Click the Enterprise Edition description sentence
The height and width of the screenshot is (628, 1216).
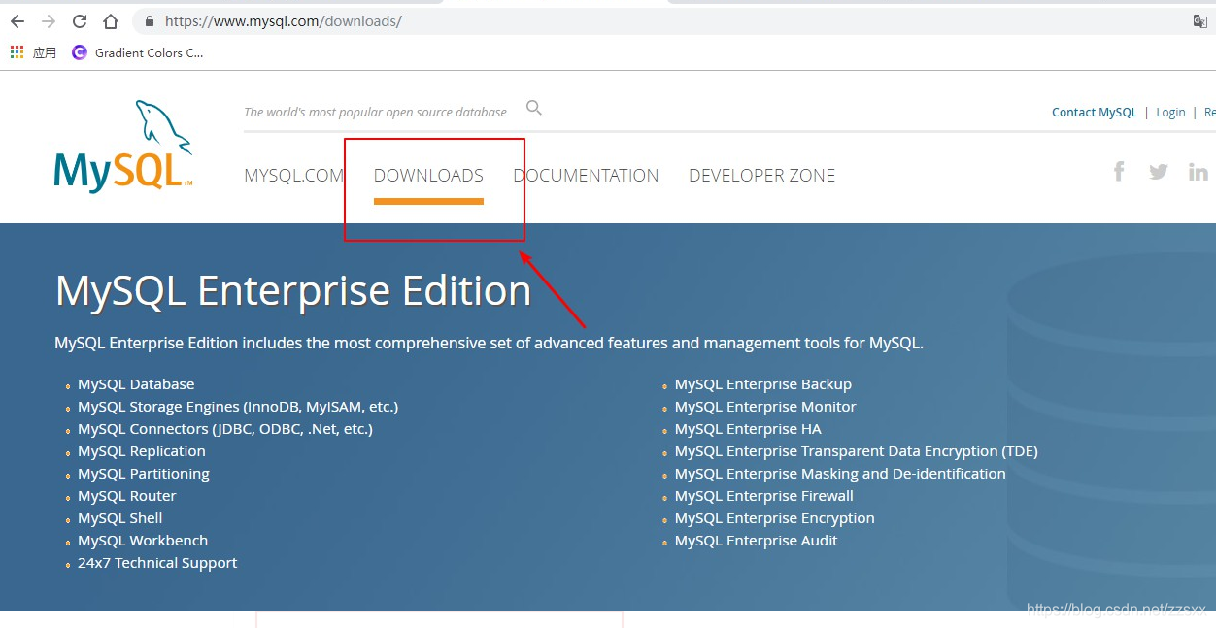pyautogui.click(x=490, y=344)
